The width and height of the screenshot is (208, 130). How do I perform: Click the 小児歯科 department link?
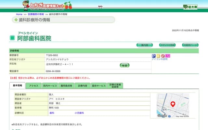click(79, 113)
